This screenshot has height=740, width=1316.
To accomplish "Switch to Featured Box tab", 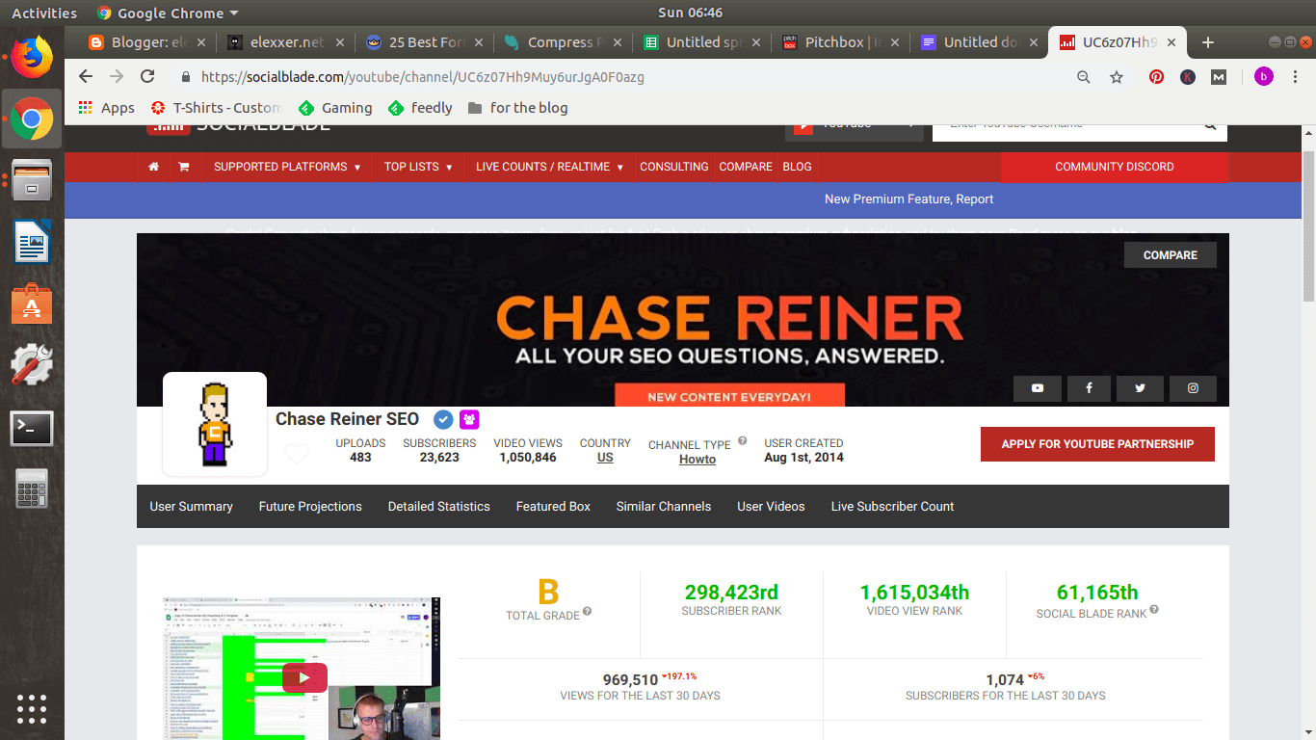I will pyautogui.click(x=553, y=507).
